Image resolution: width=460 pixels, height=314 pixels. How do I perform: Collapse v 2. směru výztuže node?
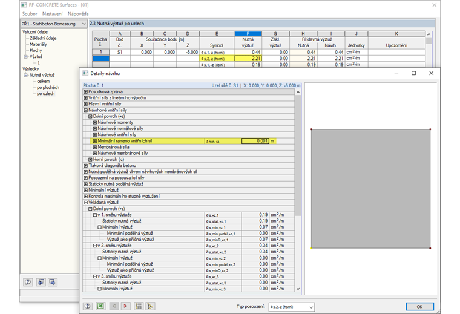(x=95, y=246)
